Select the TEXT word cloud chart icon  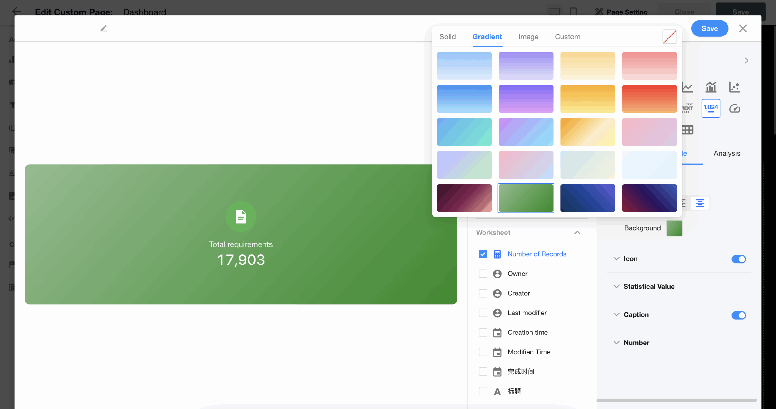687,108
